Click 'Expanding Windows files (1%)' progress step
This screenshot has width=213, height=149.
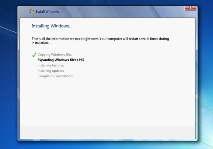[61, 60]
